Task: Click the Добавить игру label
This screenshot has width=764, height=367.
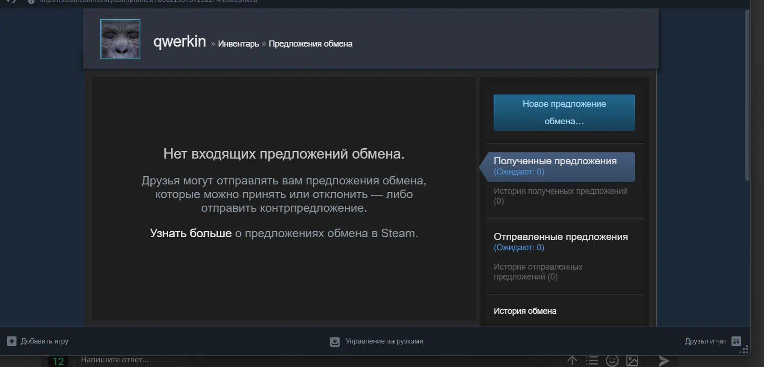Action: 45,341
